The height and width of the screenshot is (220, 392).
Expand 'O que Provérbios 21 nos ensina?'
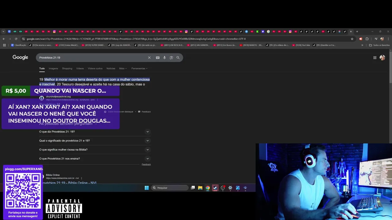pyautogui.click(x=95, y=159)
